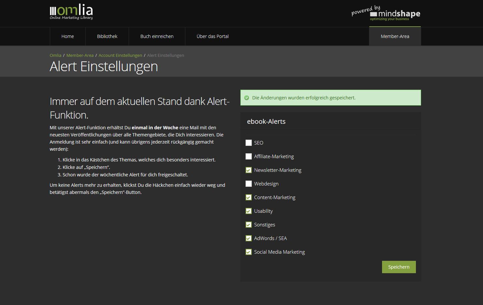Click the green success checkmark icon
This screenshot has height=305, width=483.
click(247, 98)
